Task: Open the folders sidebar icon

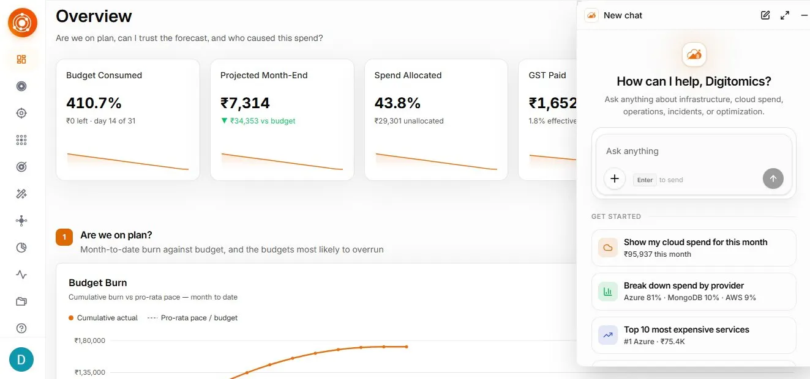Action: (21, 301)
